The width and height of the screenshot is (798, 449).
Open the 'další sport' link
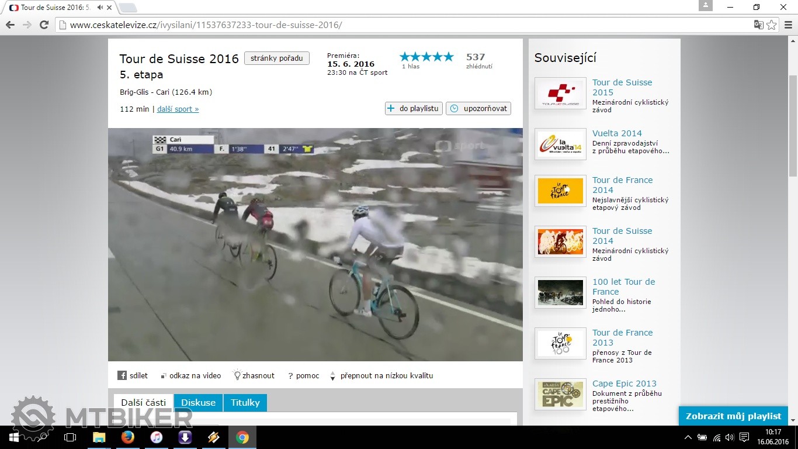(x=178, y=109)
